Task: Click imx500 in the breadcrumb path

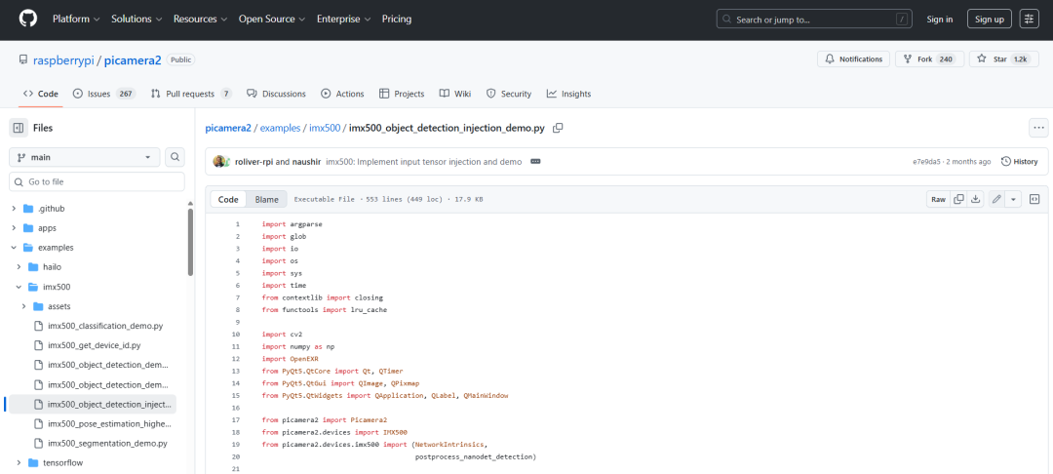Action: [x=325, y=128]
